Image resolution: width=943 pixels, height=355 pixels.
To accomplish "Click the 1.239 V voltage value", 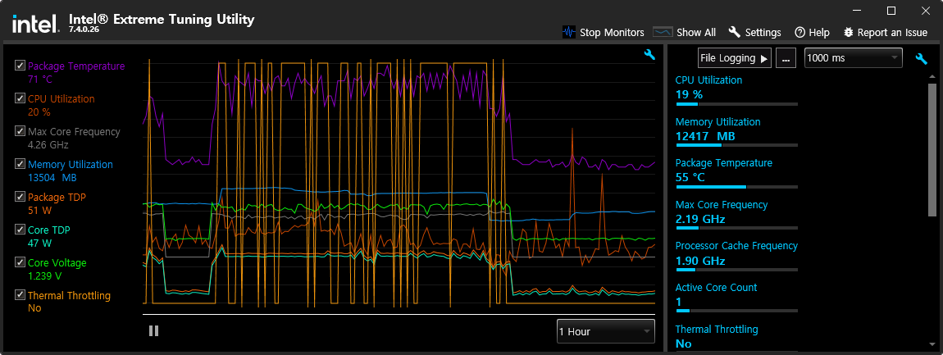I will pos(44,276).
